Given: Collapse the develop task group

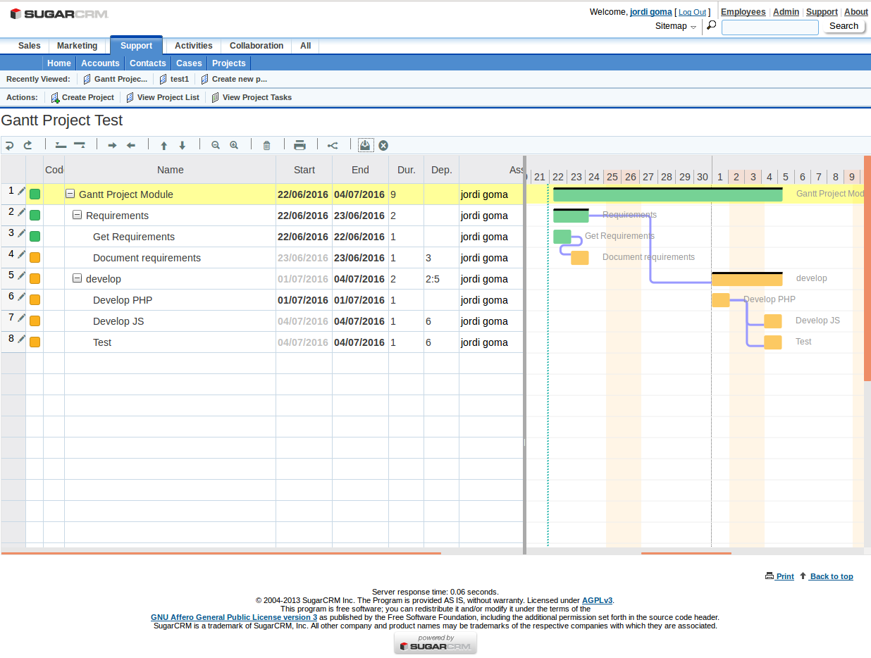Looking at the screenshot, I should pos(78,279).
